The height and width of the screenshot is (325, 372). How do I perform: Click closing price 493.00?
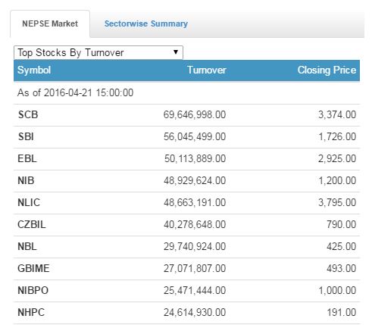(x=342, y=269)
